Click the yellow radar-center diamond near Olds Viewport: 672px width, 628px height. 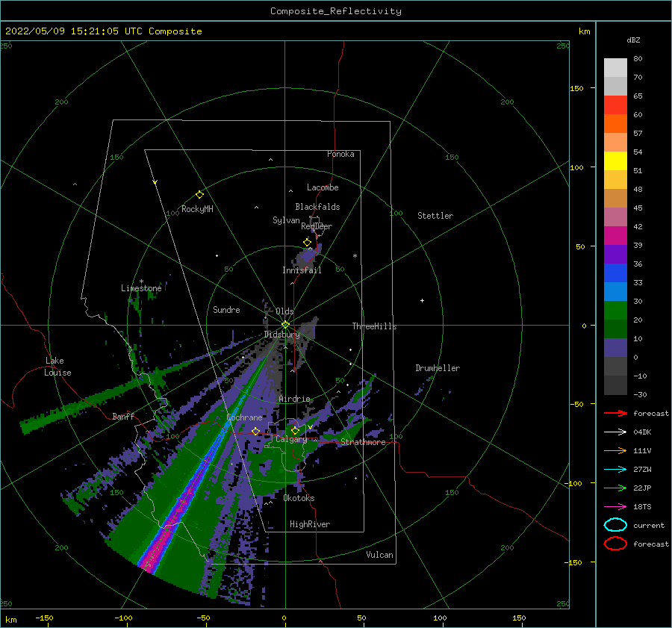click(x=285, y=325)
